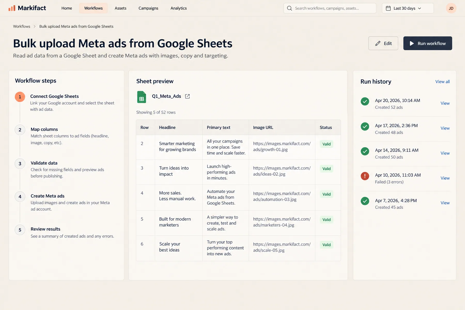This screenshot has height=310, width=465.
Task: Select step 2 circle Map columns
Action: point(20,130)
